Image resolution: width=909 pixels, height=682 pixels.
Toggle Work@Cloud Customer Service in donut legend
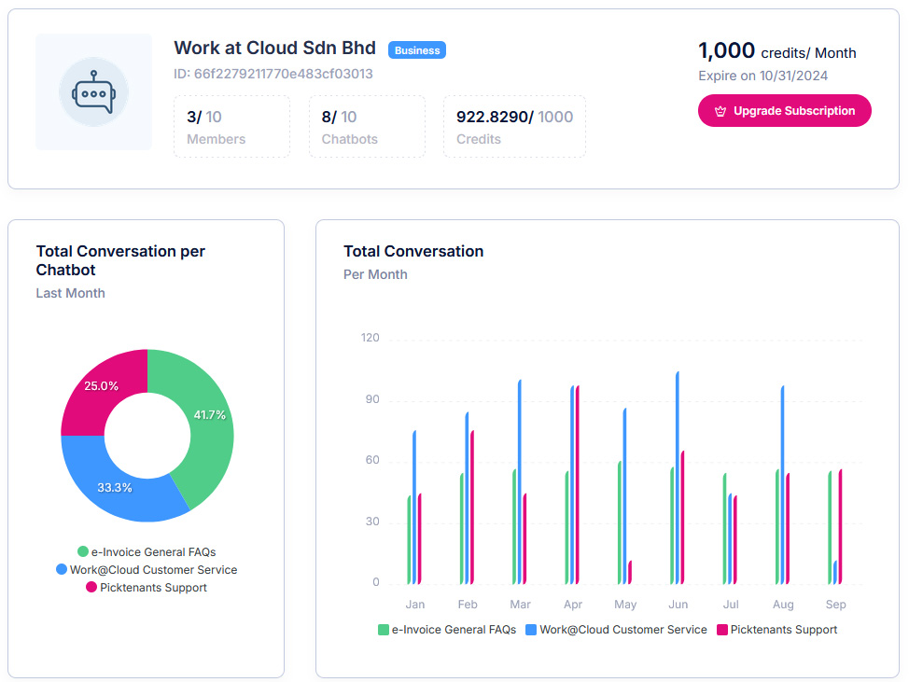tap(147, 570)
